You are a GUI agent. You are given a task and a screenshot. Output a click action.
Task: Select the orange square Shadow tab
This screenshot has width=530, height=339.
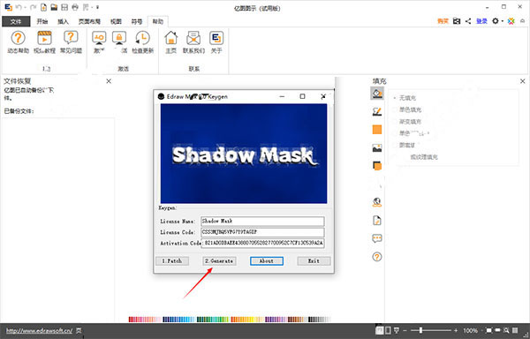click(377, 130)
